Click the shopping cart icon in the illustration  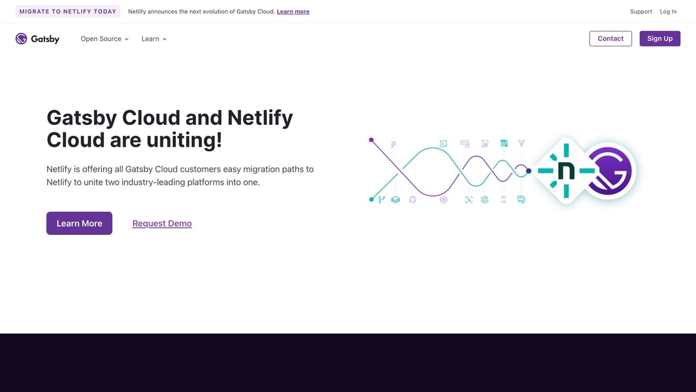coord(485,144)
